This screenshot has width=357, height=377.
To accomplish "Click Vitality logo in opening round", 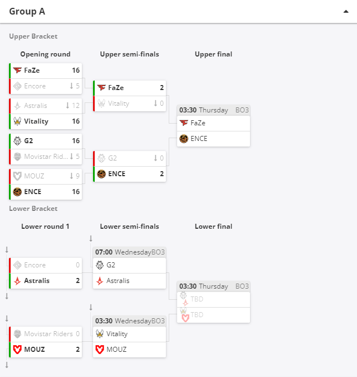I will click(17, 121).
